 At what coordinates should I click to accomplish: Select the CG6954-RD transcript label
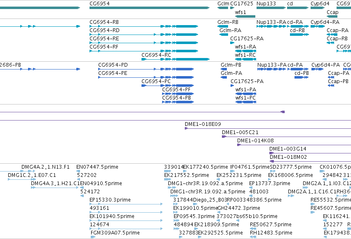tap(104, 30)
